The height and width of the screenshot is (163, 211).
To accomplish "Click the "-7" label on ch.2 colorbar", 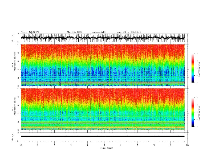I will (x=197, y=127).
